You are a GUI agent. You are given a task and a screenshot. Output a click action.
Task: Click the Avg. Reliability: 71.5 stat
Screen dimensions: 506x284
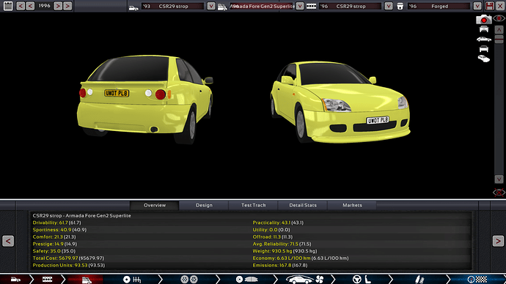point(282,244)
